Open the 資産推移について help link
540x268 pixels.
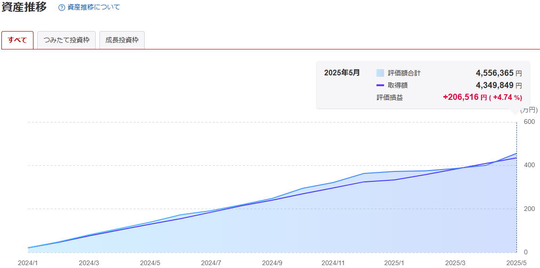coord(94,7)
